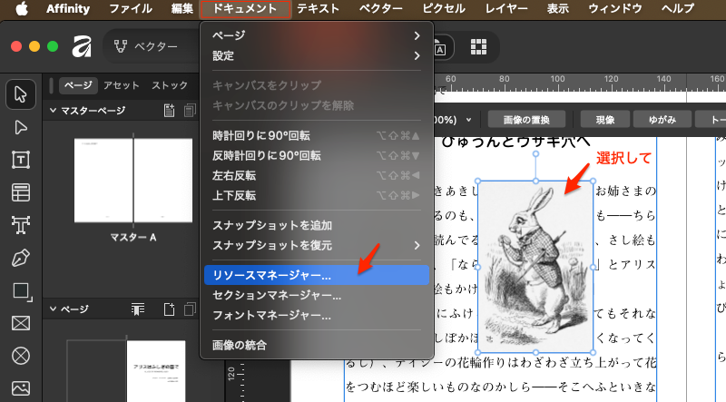Expand the スナップショットを復元 submenu
Viewport: 726px width, 402px height.
315,245
